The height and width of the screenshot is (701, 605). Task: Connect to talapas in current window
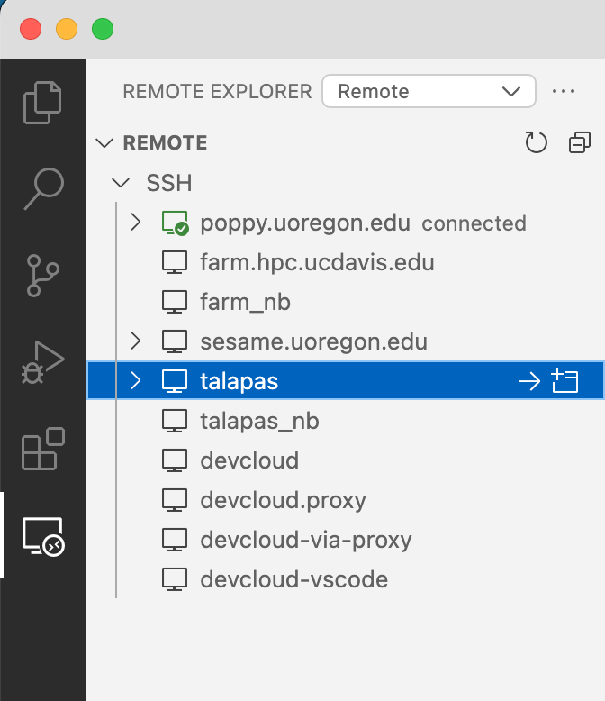pos(529,381)
